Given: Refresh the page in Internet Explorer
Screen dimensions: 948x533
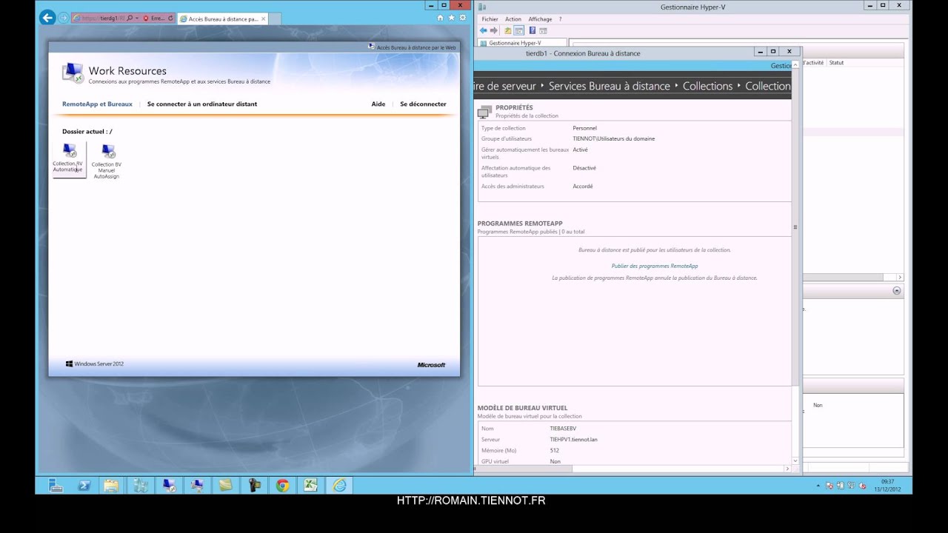Looking at the screenshot, I should [x=171, y=19].
